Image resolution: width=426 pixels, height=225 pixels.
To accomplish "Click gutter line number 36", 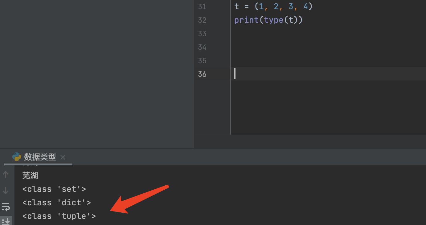I will (202, 74).
